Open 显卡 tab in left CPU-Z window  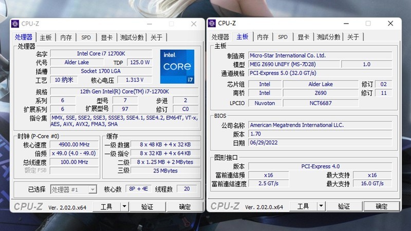[x=107, y=37]
